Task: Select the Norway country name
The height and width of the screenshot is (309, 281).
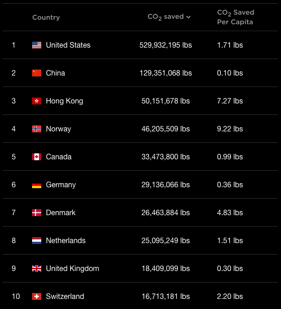Action: point(58,129)
